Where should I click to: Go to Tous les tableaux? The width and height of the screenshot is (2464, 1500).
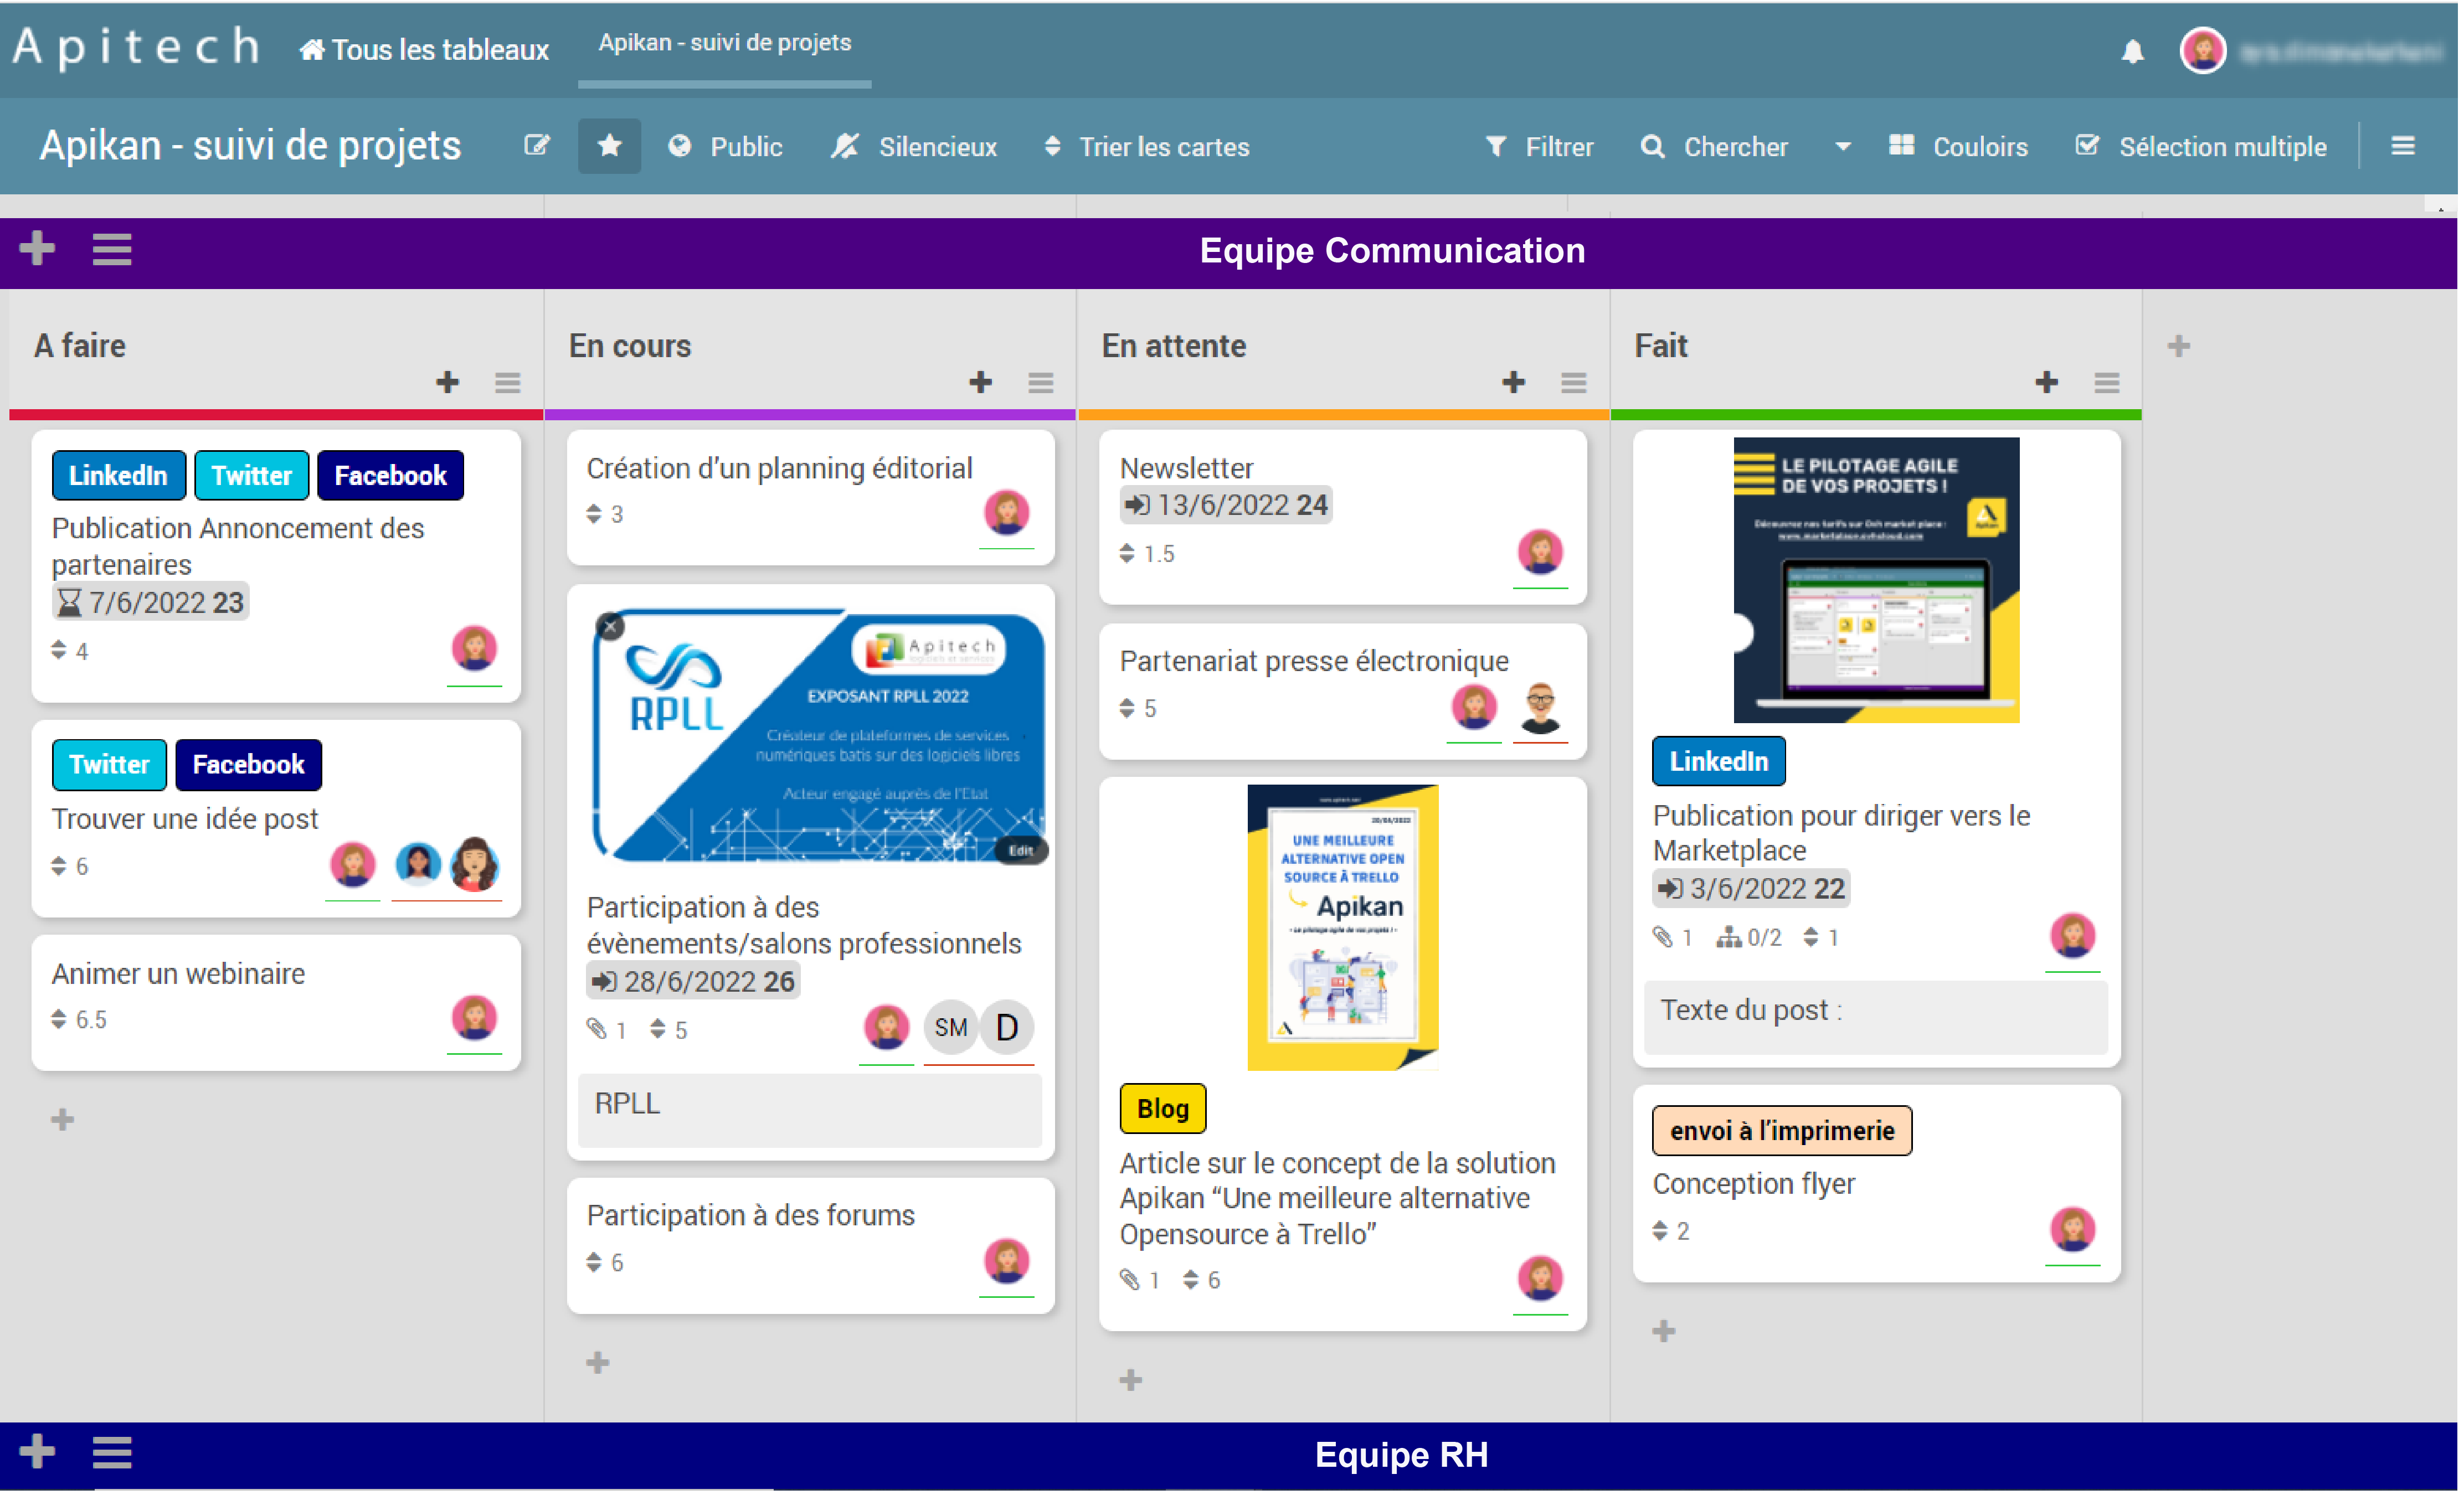(x=424, y=49)
